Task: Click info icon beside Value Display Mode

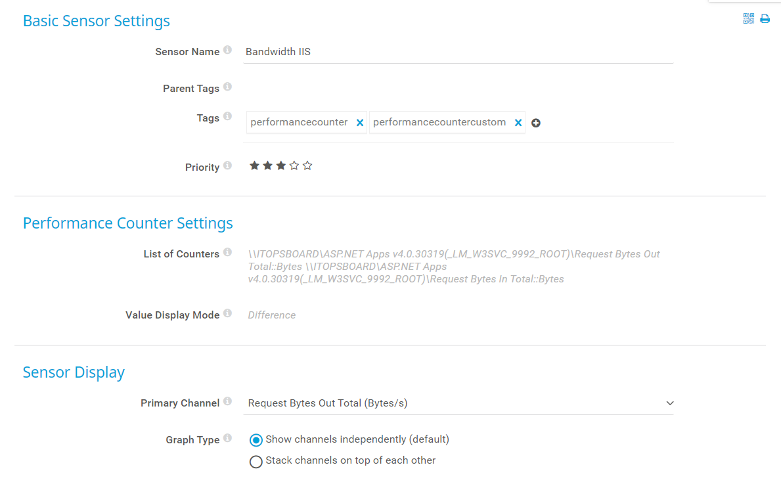Action: pos(227,313)
